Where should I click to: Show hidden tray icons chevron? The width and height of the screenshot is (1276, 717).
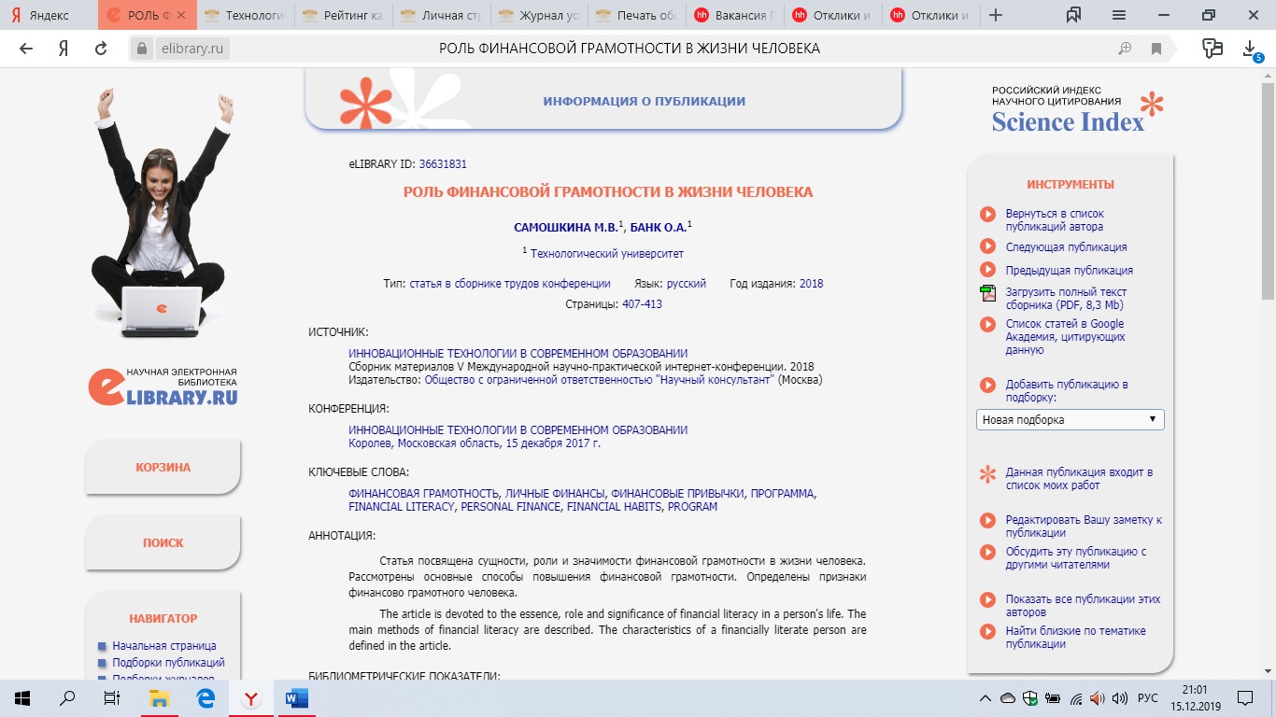[x=985, y=698]
